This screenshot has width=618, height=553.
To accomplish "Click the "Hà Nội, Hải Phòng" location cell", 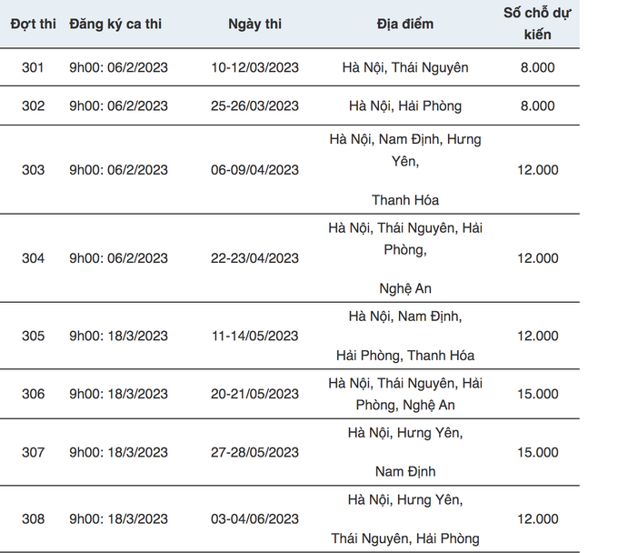I will click(405, 106).
